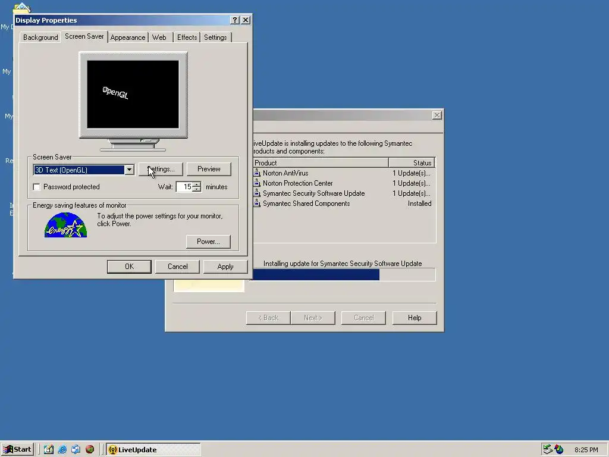Viewport: 609px width, 457px height.
Task: Select the LiveUpdate taskbar button
Action: 153,450
